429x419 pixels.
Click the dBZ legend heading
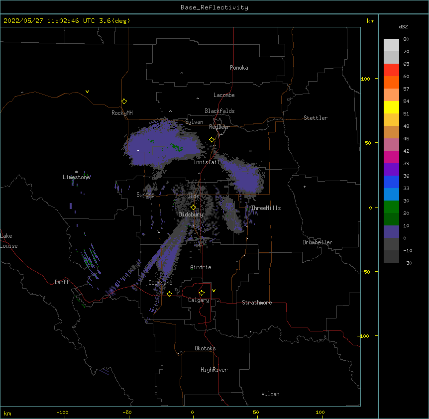click(403, 26)
